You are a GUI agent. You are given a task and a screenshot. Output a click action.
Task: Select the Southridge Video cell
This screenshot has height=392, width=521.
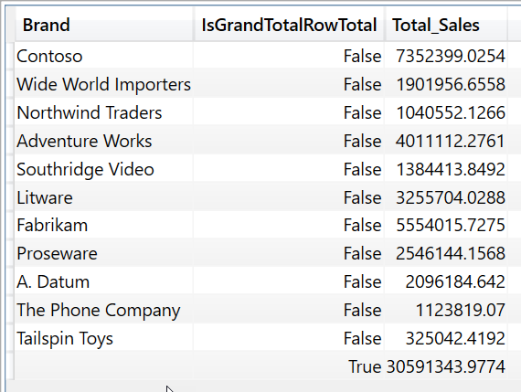103,169
